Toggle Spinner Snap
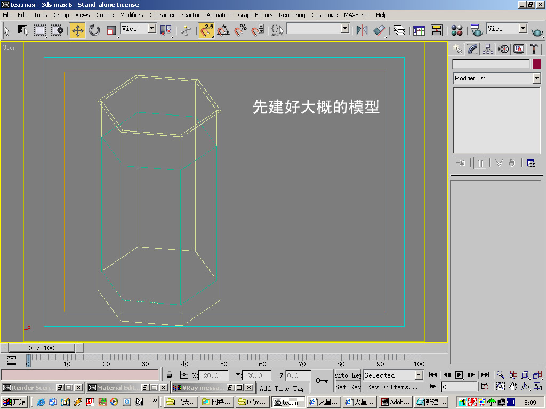The image size is (546, 409). [x=258, y=30]
